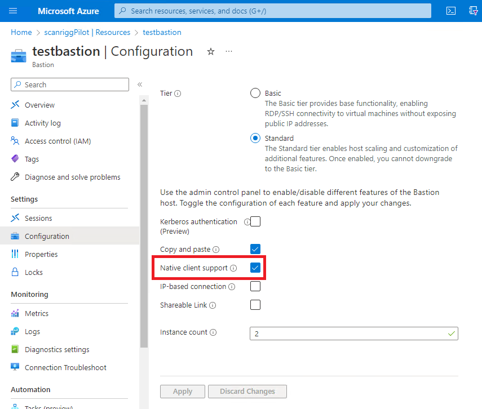Go to Home via the breadcrumb
Screen dimensions: 482x409
tap(21, 32)
